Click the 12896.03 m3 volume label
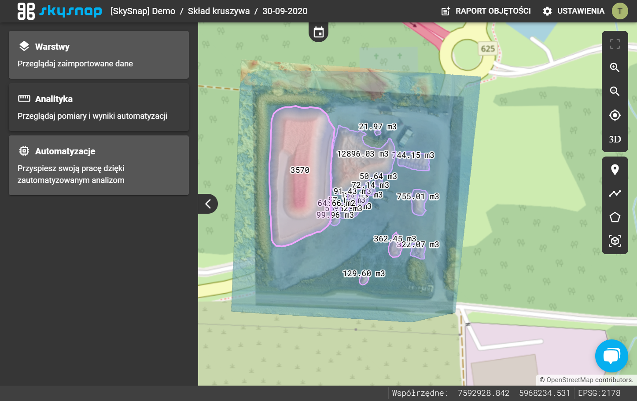This screenshot has width=637, height=401. [x=362, y=154]
